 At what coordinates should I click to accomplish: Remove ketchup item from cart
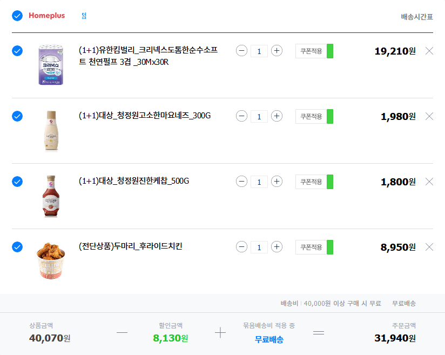click(x=429, y=182)
